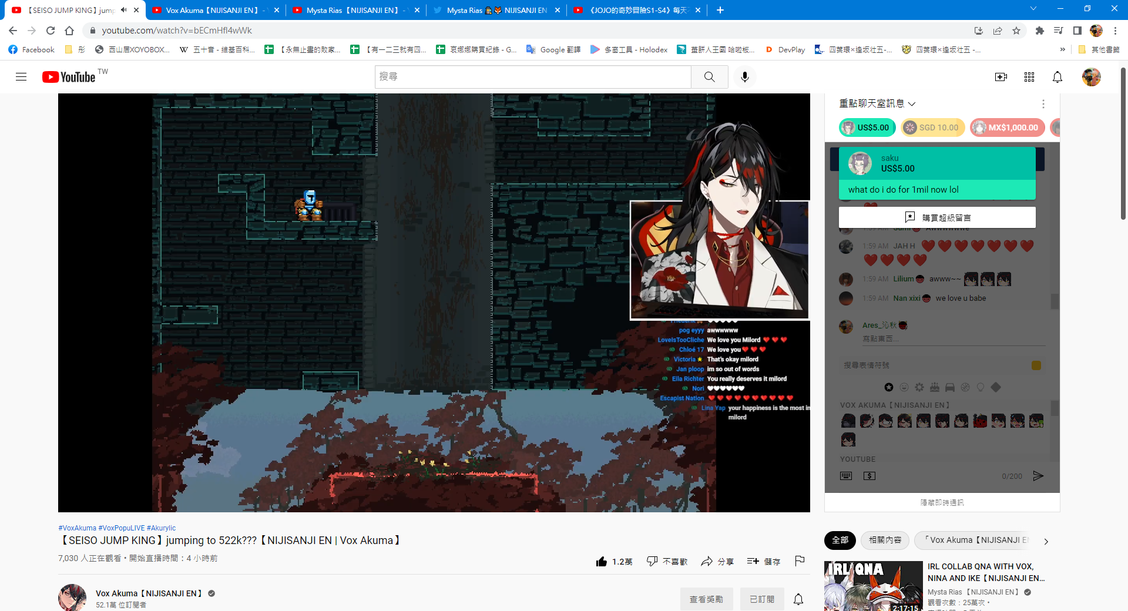Image resolution: width=1128 pixels, height=611 pixels.
Task: Open the 分享 share button
Action: tap(717, 562)
